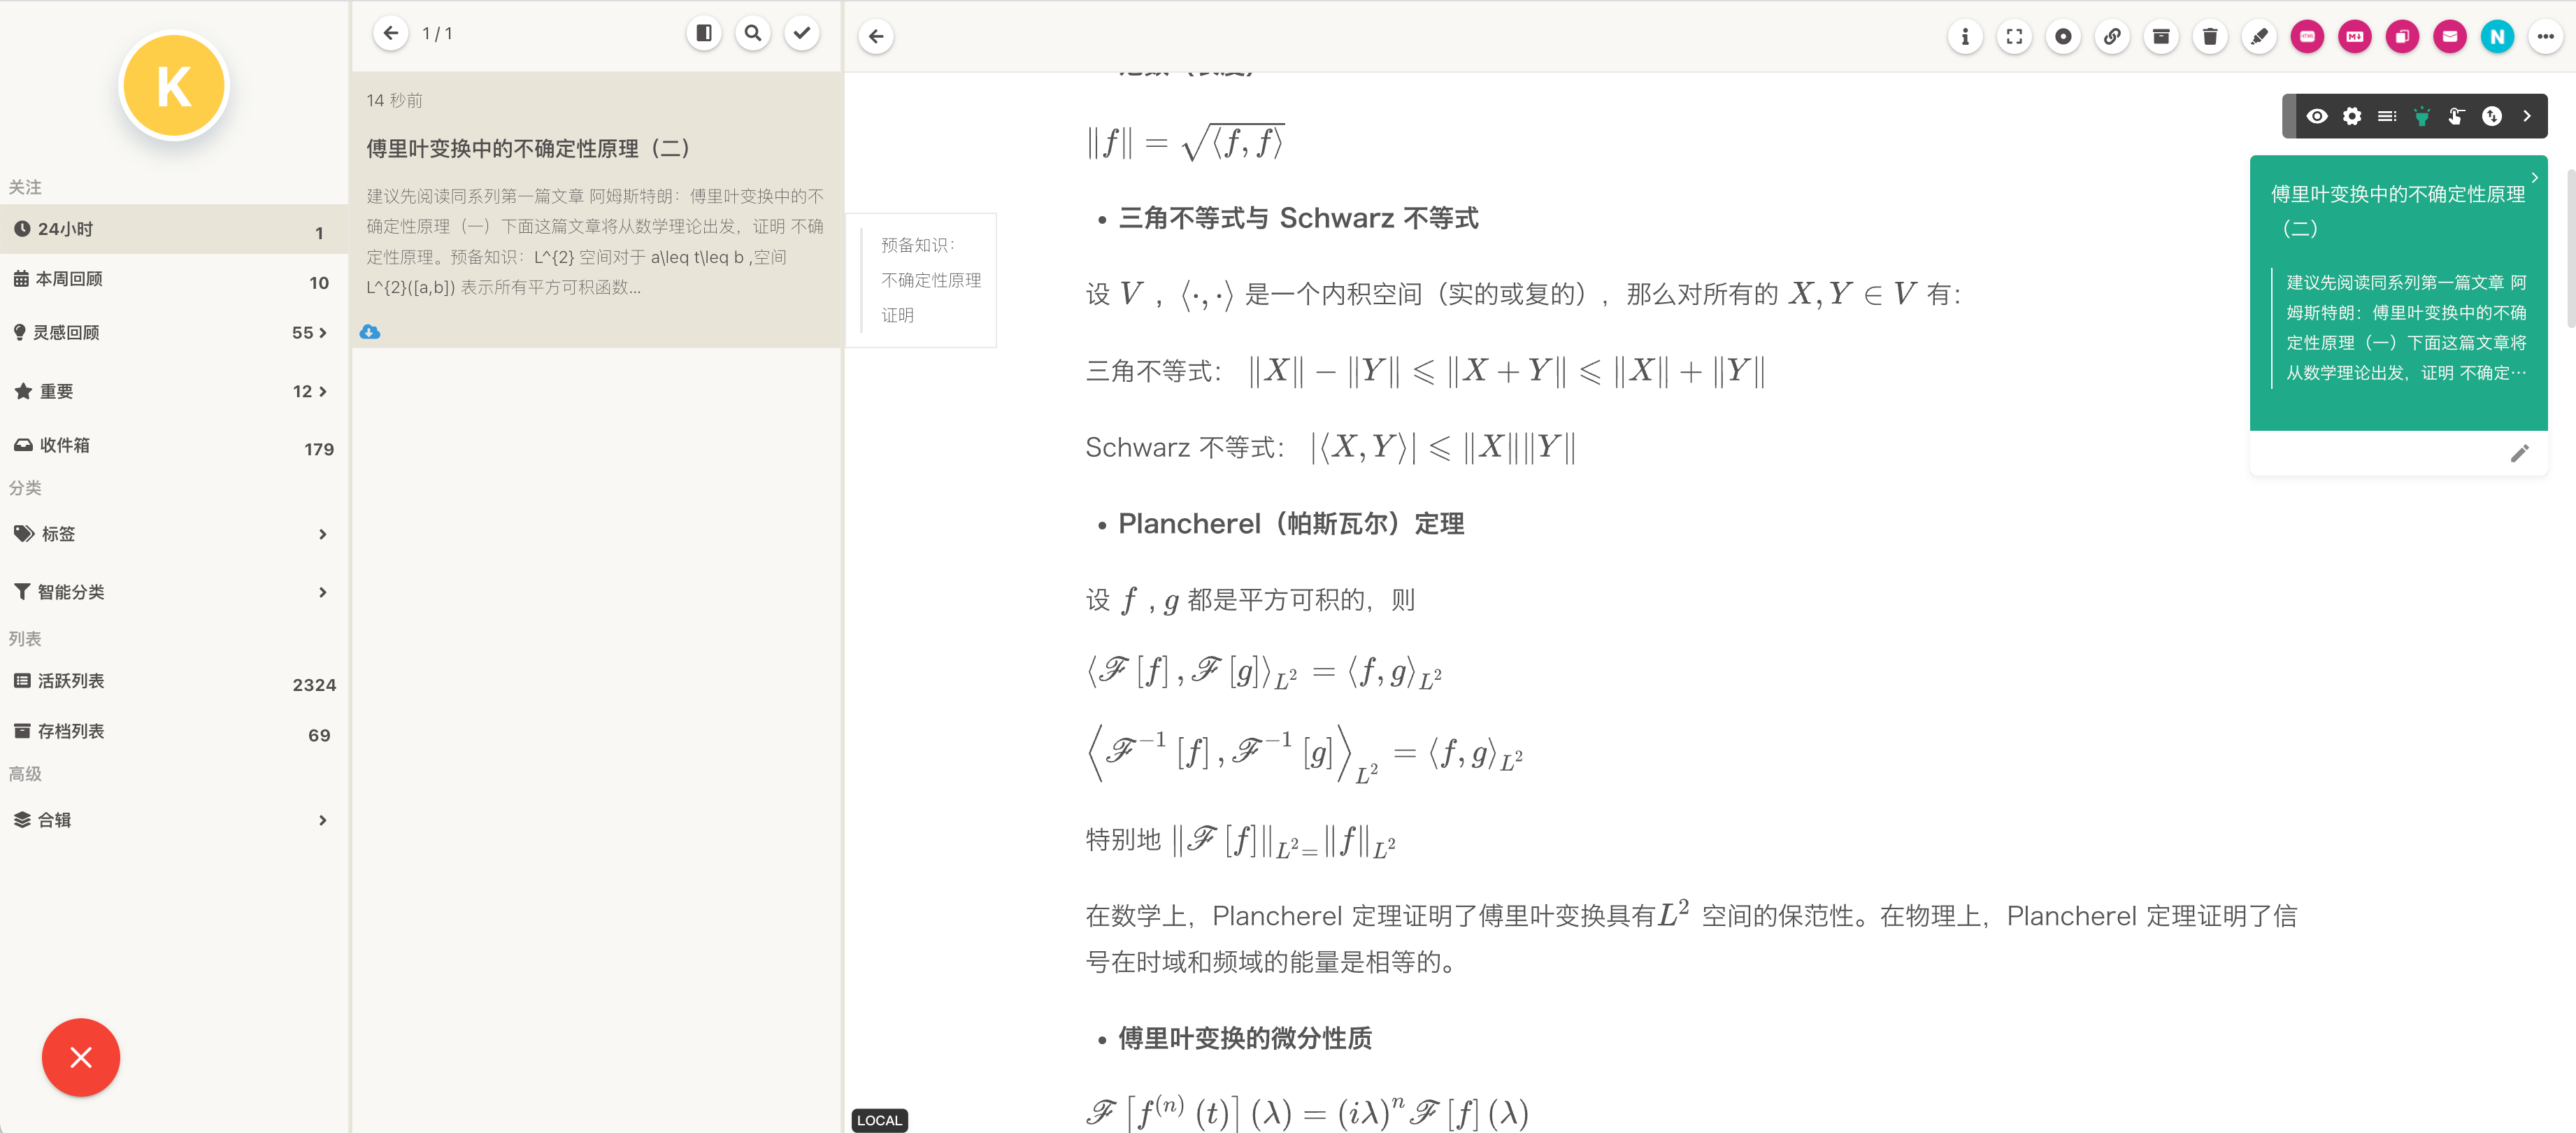
Task: Open search in the article list pane
Action: coord(753,32)
